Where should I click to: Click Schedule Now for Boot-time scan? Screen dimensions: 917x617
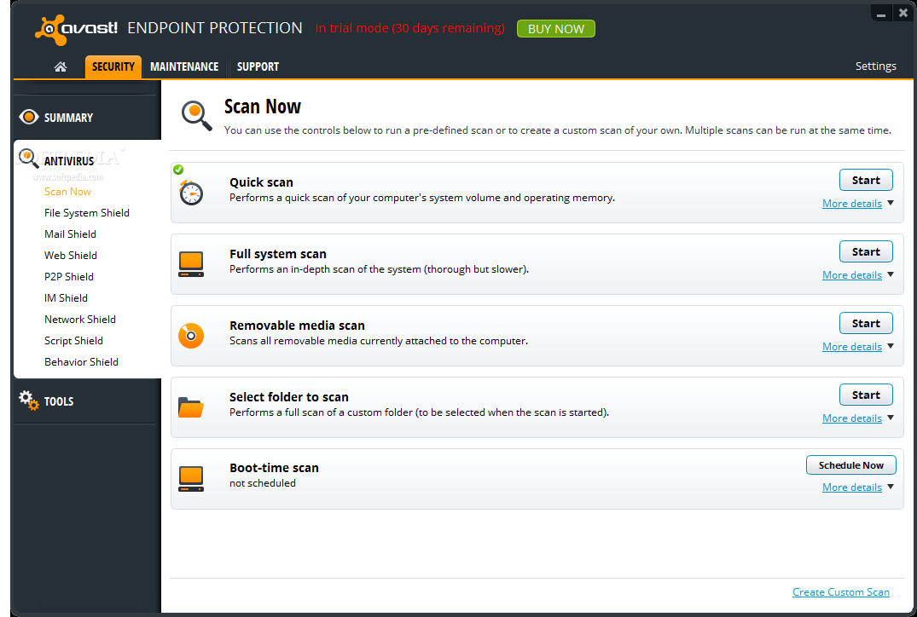851,465
